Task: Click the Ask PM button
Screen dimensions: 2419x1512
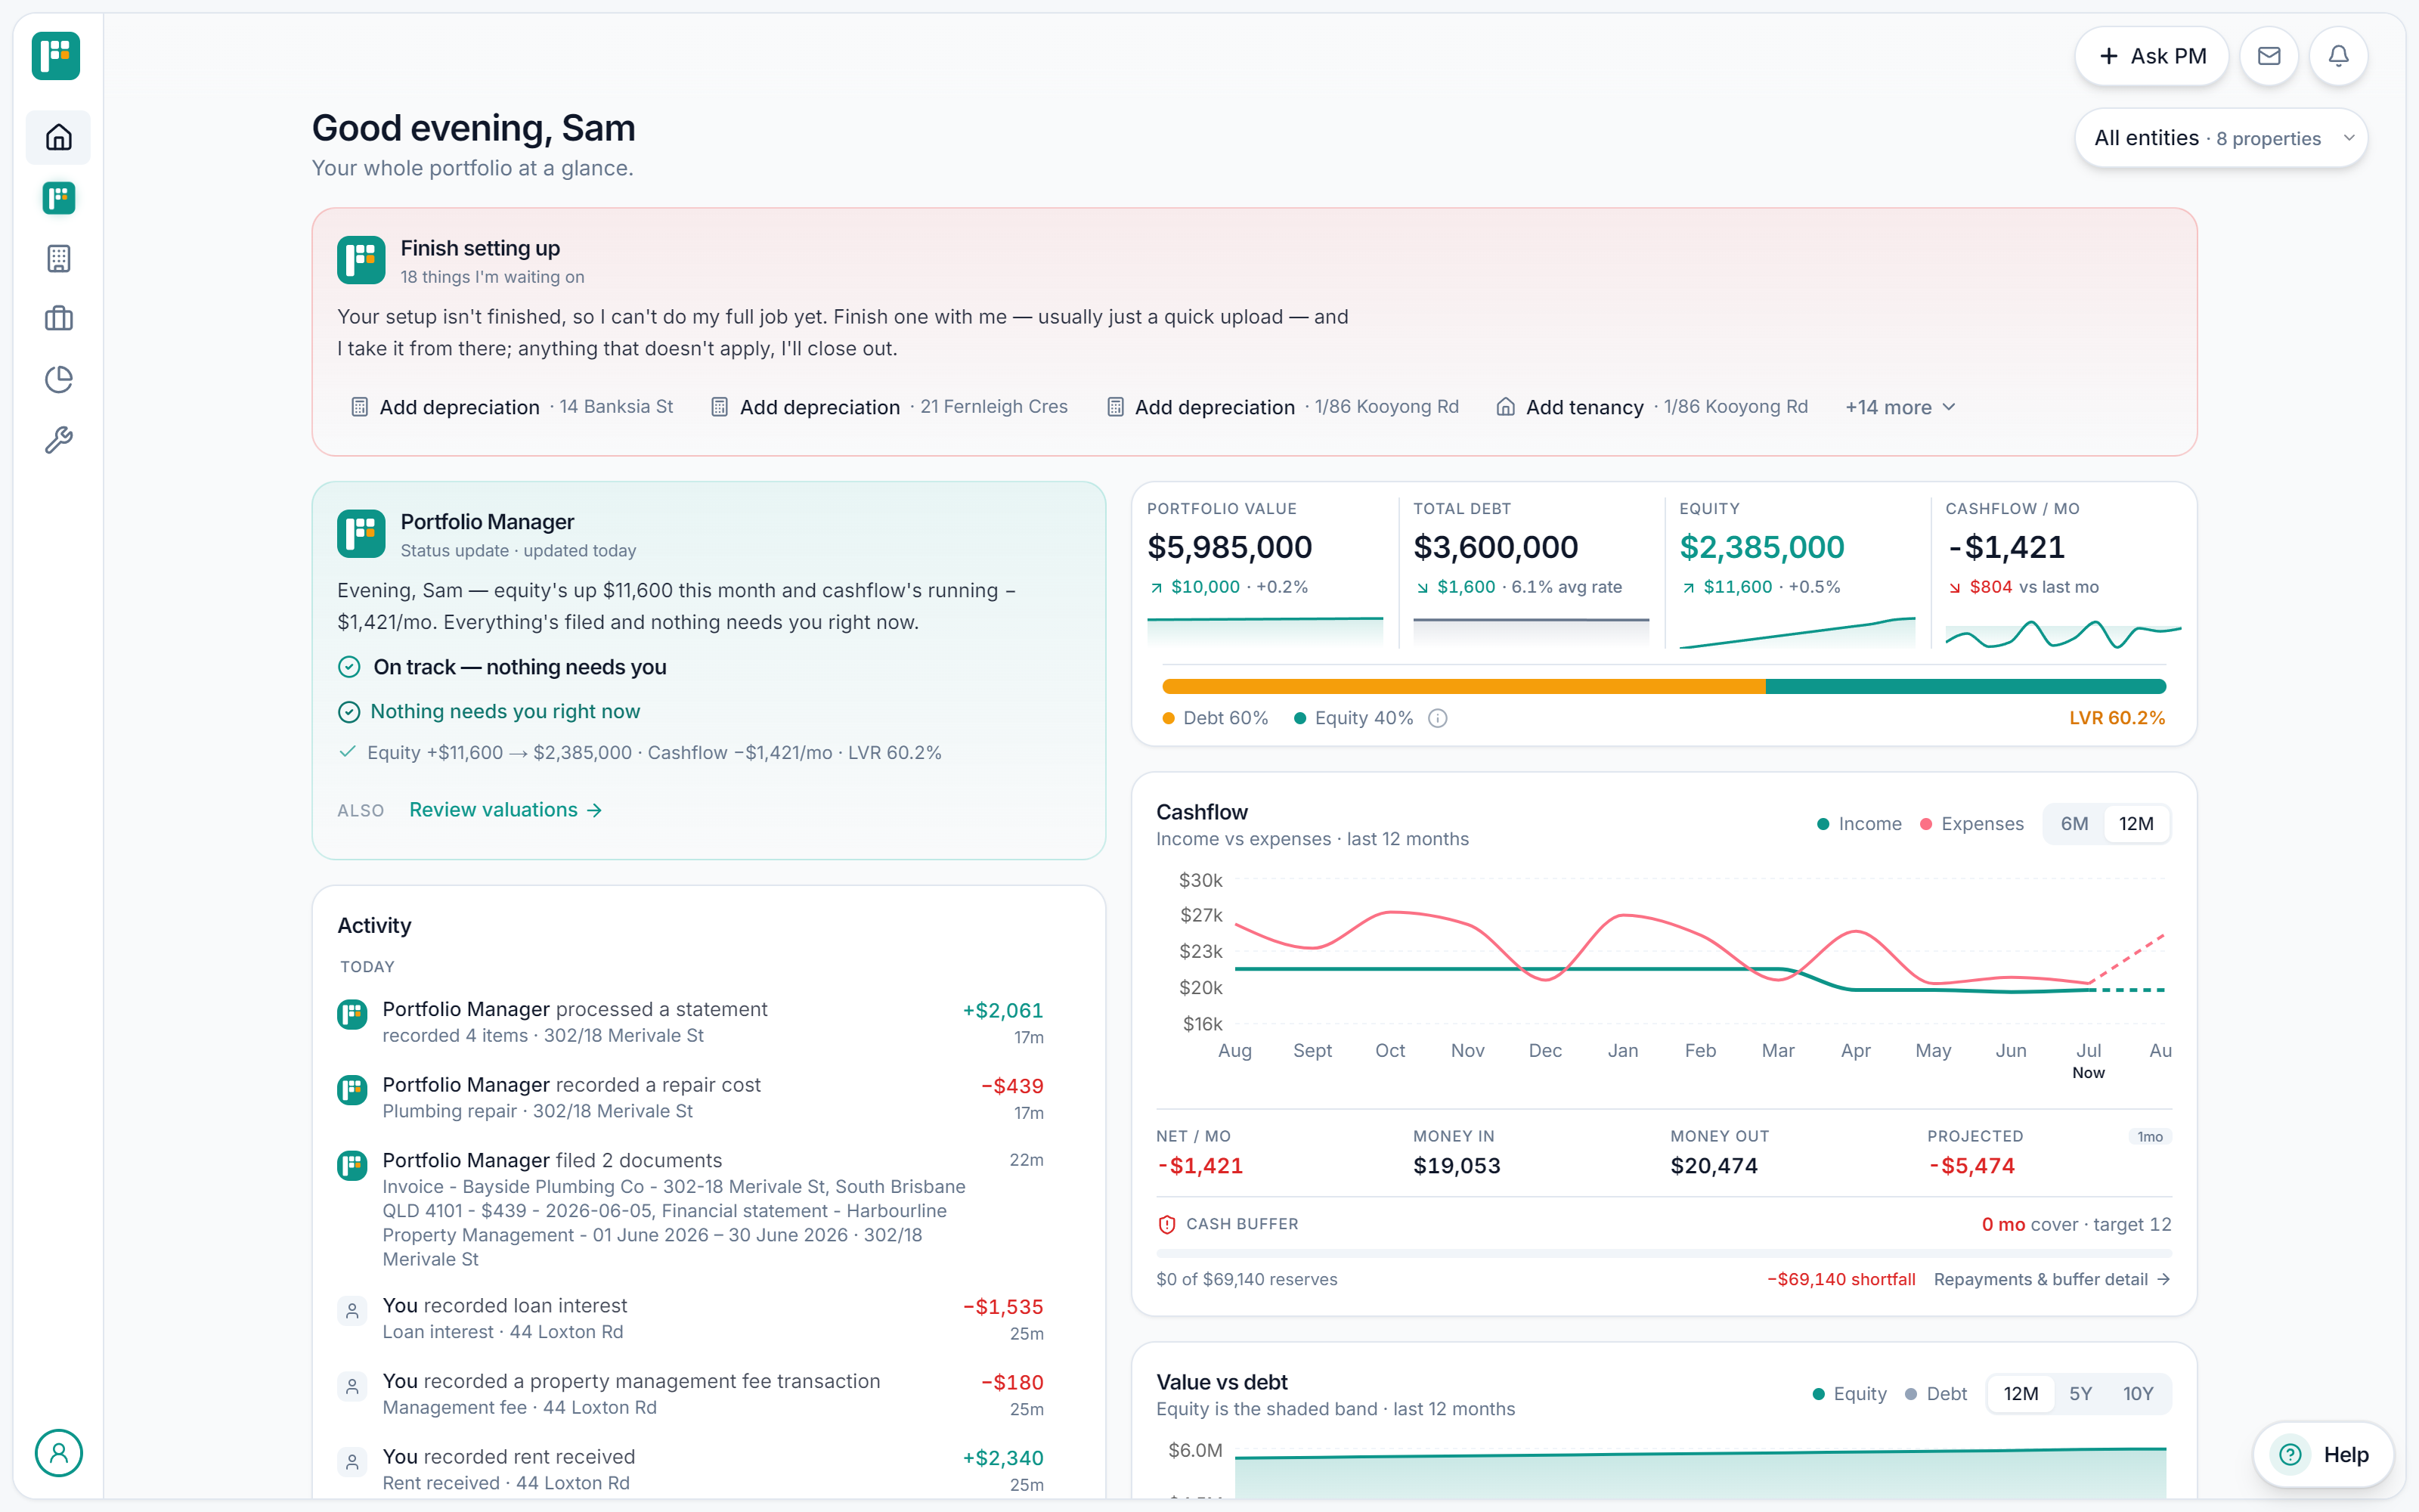Action: point(2151,56)
